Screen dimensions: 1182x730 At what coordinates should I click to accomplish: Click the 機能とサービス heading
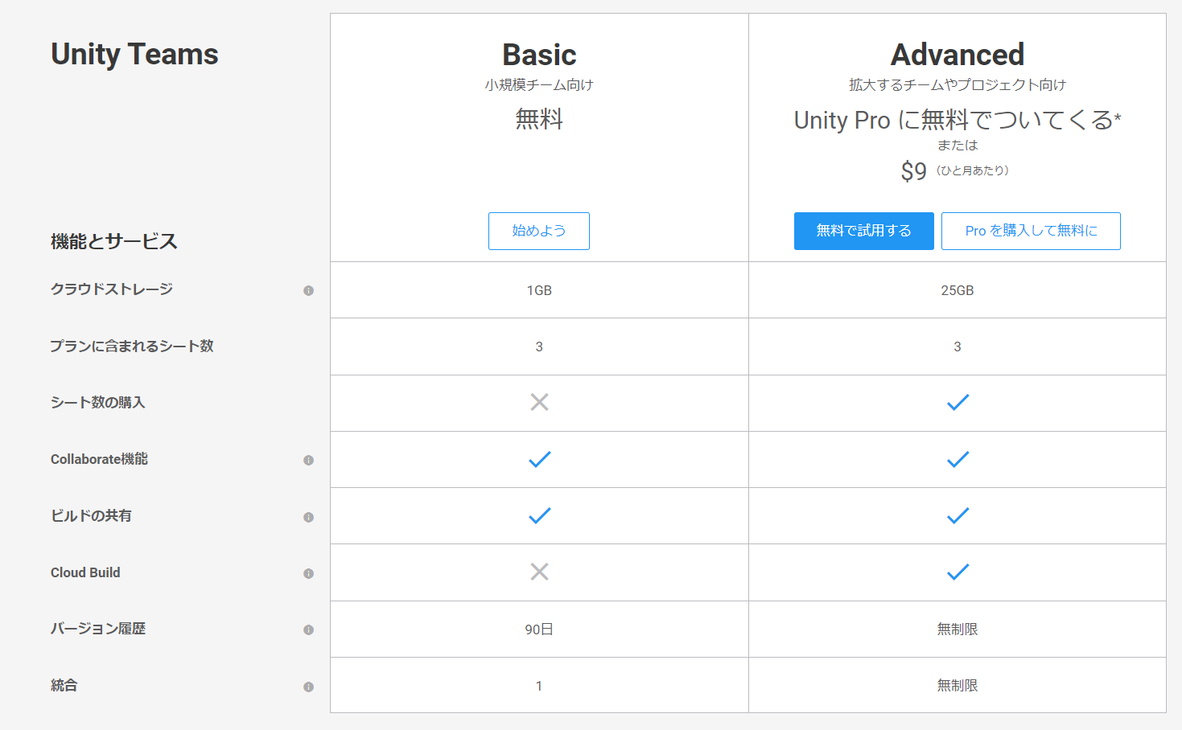pos(113,241)
